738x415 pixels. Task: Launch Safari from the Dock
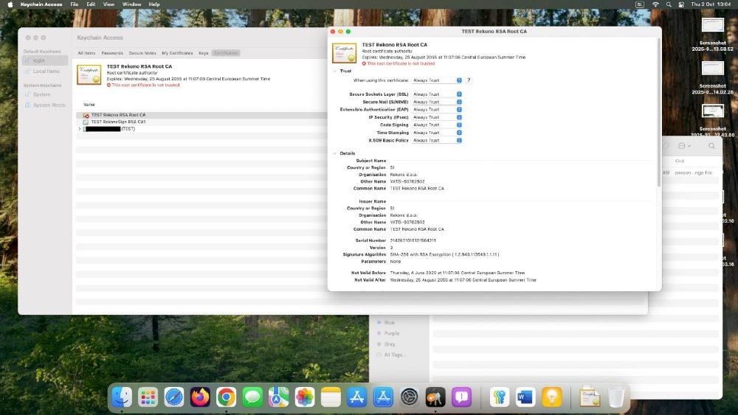[173, 397]
